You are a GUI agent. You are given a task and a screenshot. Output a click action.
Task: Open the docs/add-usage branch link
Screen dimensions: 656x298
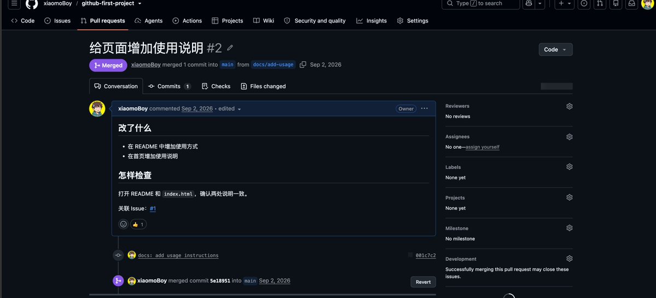(273, 65)
